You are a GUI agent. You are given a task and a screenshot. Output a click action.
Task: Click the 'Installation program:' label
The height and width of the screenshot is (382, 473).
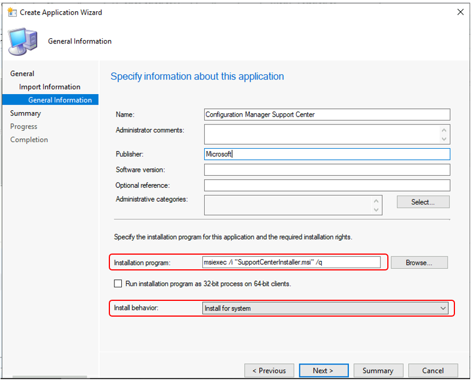click(142, 263)
